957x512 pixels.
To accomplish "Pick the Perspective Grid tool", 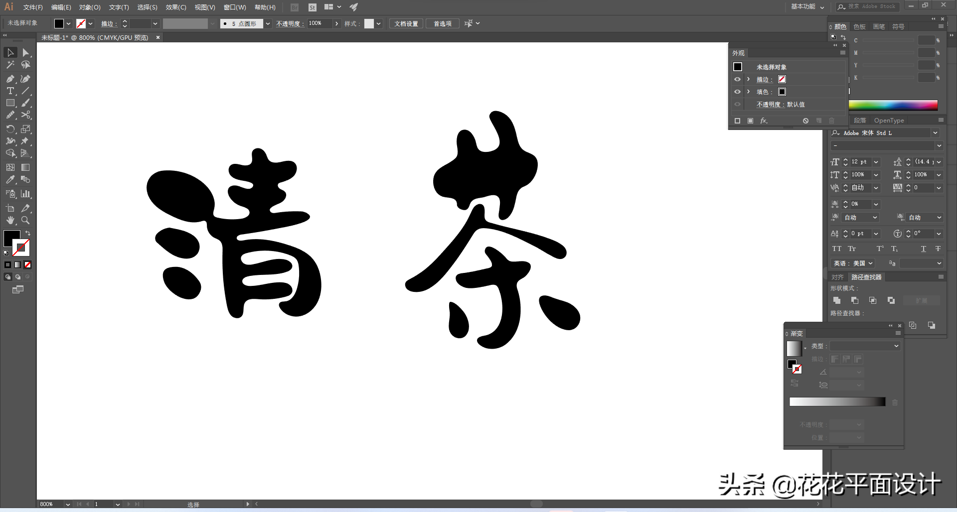I will pyautogui.click(x=26, y=153).
